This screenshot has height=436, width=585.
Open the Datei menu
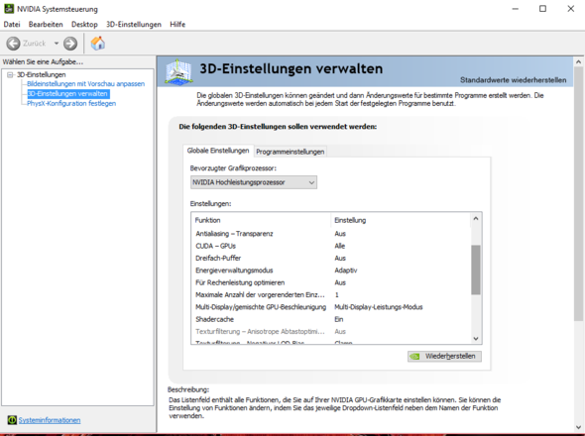(x=12, y=24)
